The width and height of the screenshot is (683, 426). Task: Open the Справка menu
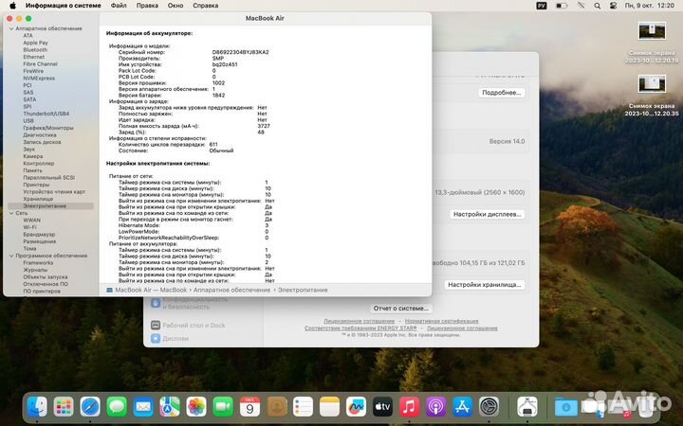click(x=206, y=6)
